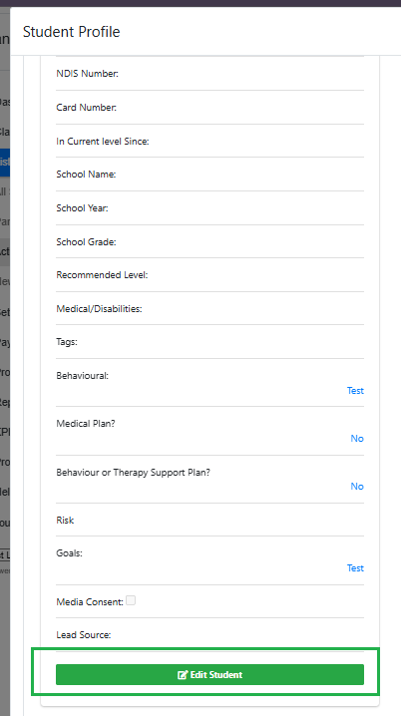Click the green Edit Student button
401x716 pixels.
pos(209,674)
